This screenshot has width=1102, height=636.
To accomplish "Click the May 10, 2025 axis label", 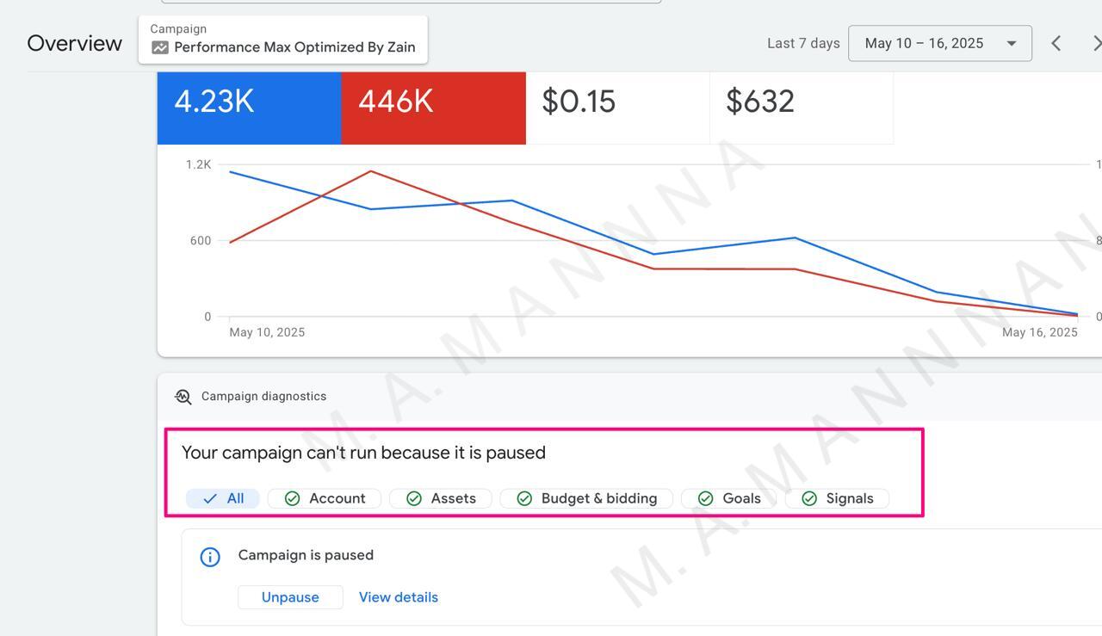I will pyautogui.click(x=267, y=332).
